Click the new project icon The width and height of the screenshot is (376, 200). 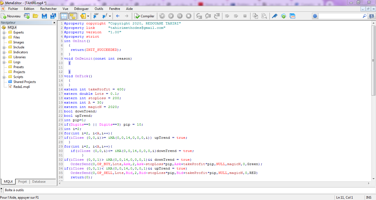[x=27, y=16]
